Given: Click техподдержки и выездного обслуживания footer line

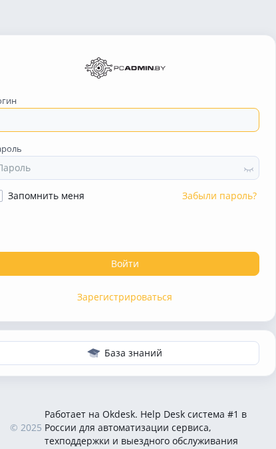Looking at the screenshot, I should coord(141,441).
